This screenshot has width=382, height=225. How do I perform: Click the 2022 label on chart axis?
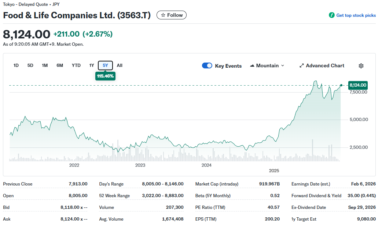click(74, 165)
